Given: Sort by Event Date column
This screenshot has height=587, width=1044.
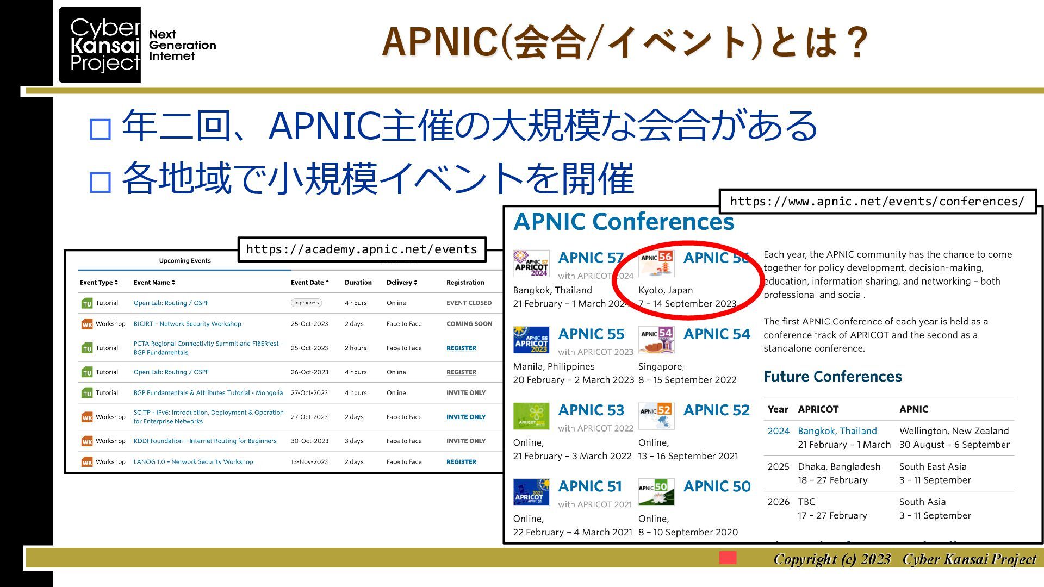Looking at the screenshot, I should click(x=310, y=283).
